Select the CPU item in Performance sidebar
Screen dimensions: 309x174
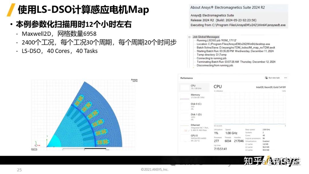tap(194, 87)
